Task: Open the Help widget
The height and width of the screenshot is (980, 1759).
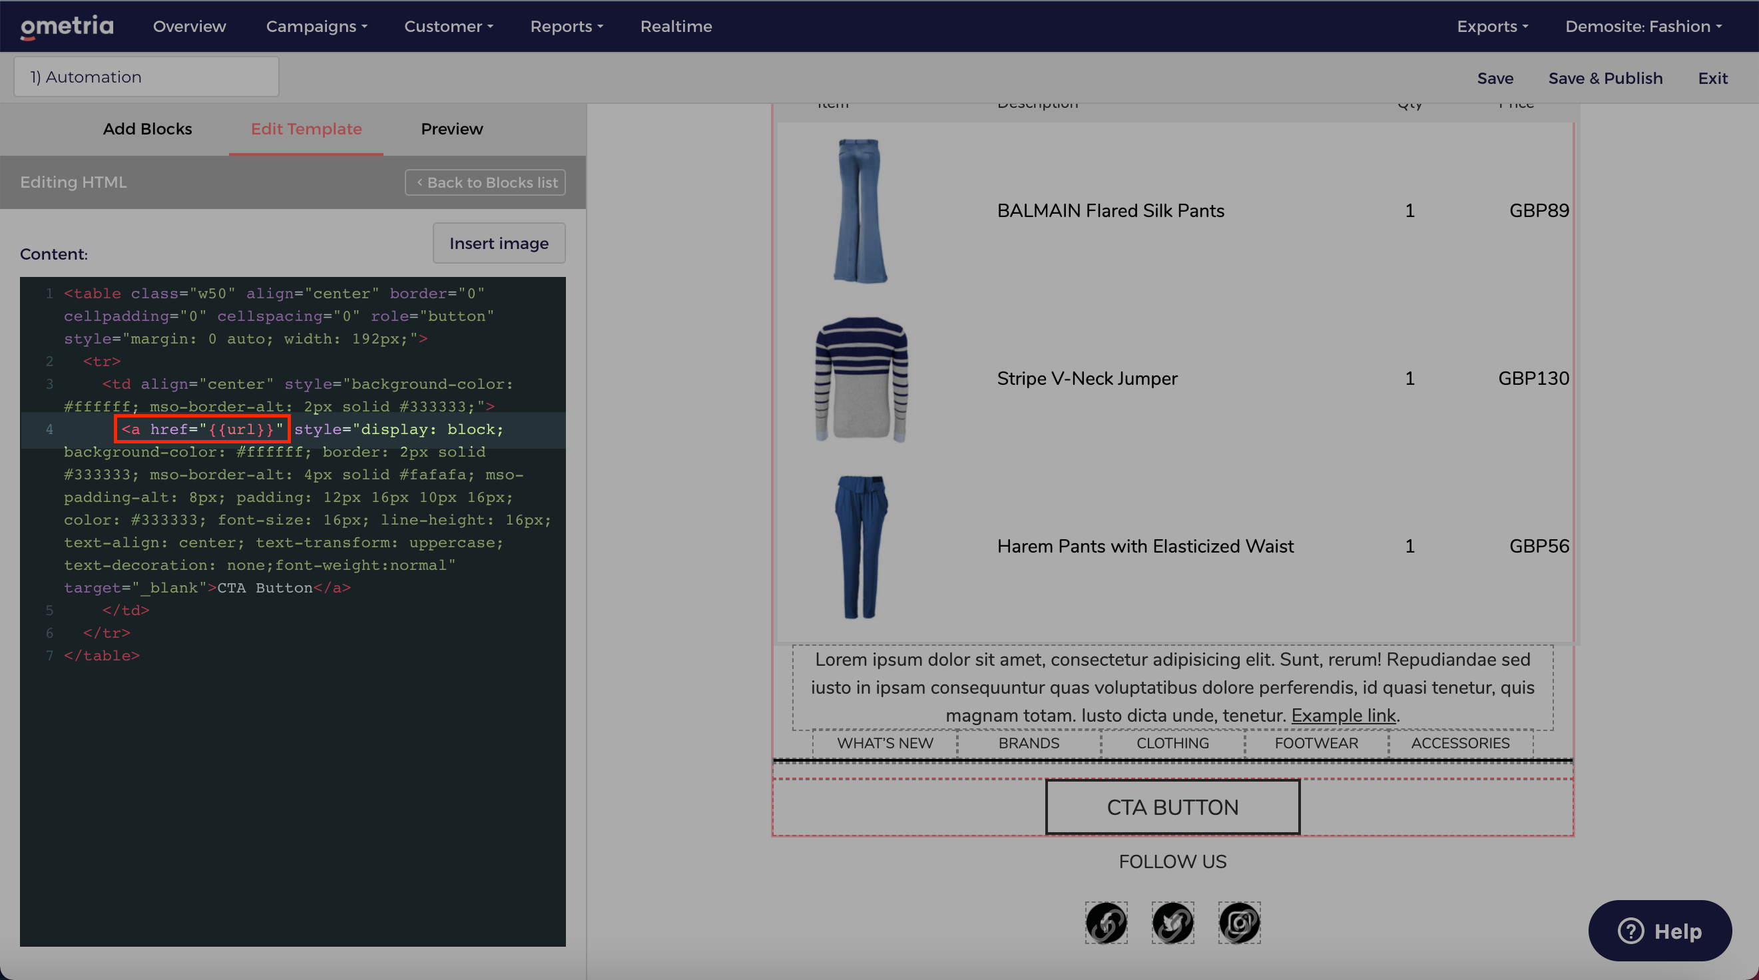Action: pyautogui.click(x=1659, y=930)
